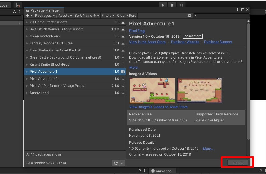Click the Pause button in Unity toolbar

[x=172, y=5]
